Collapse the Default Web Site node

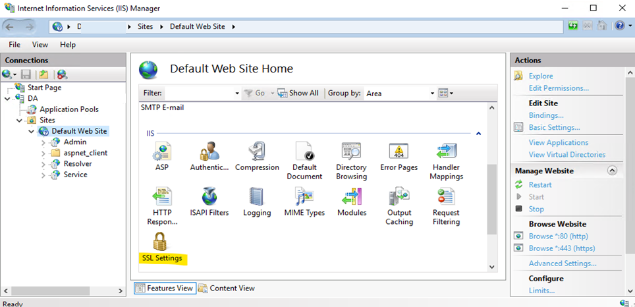click(32, 131)
